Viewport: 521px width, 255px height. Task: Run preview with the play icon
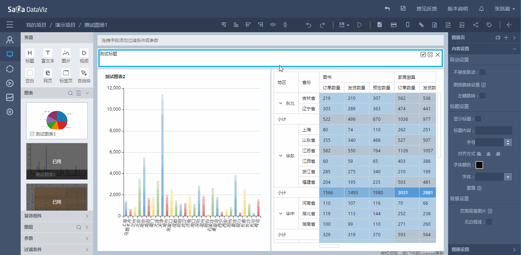360,25
